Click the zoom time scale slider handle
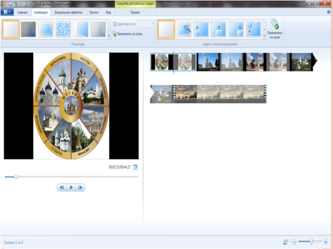The image size is (333, 249). [311, 242]
